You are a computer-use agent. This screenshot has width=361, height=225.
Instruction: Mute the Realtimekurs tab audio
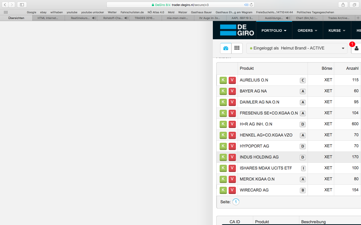tap(94, 18)
